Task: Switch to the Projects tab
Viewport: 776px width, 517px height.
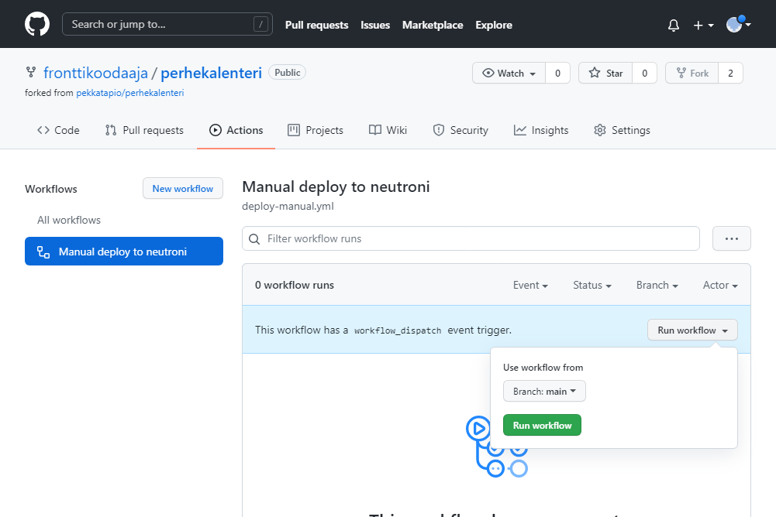Action: tap(316, 131)
